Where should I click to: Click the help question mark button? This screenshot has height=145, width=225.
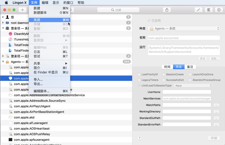click(139, 138)
